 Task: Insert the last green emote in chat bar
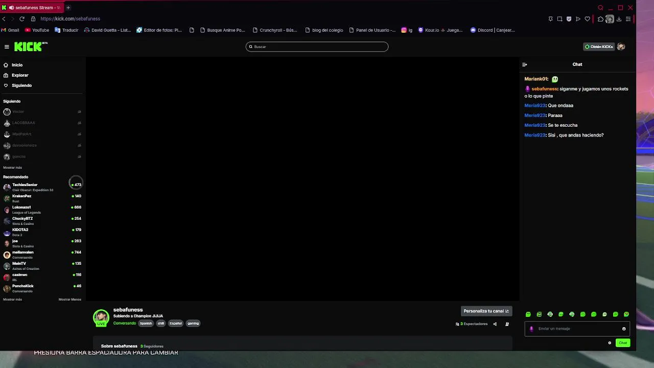[x=626, y=314]
